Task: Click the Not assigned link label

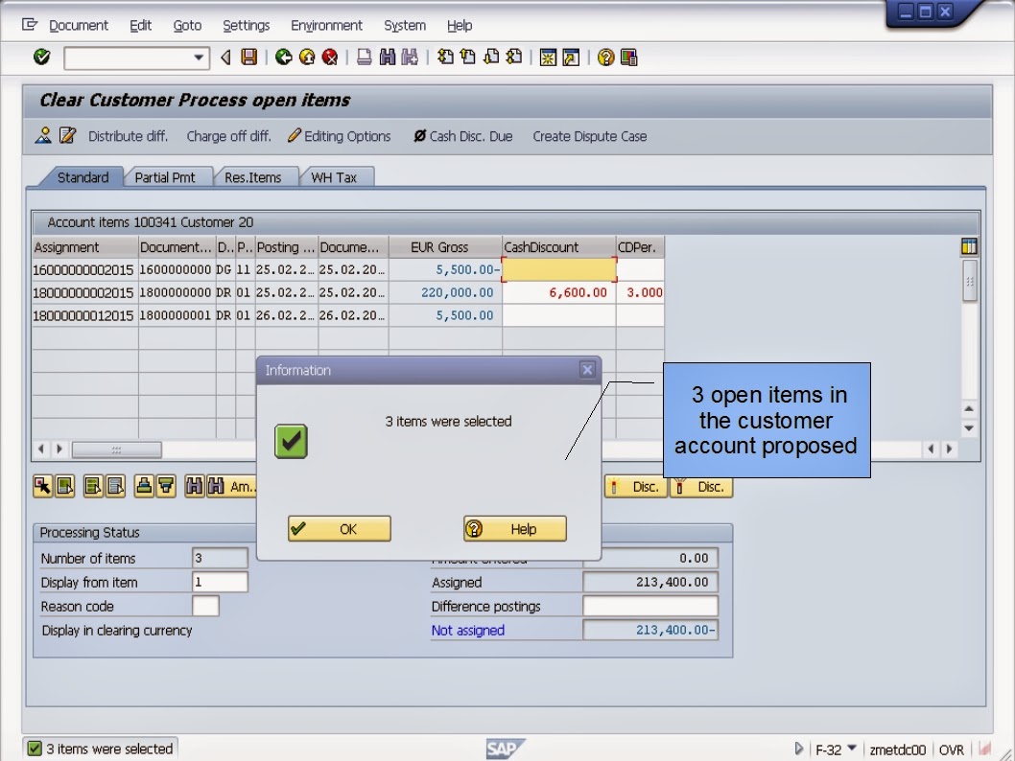Action: [467, 630]
